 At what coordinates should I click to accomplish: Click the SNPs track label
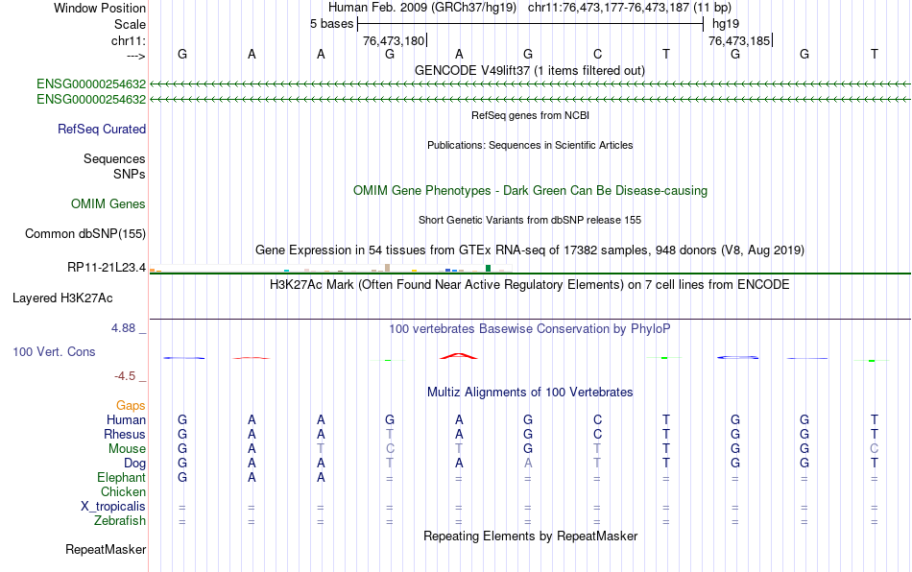(x=130, y=174)
